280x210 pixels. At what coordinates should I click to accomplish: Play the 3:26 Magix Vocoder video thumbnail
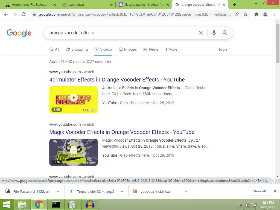(x=74, y=152)
